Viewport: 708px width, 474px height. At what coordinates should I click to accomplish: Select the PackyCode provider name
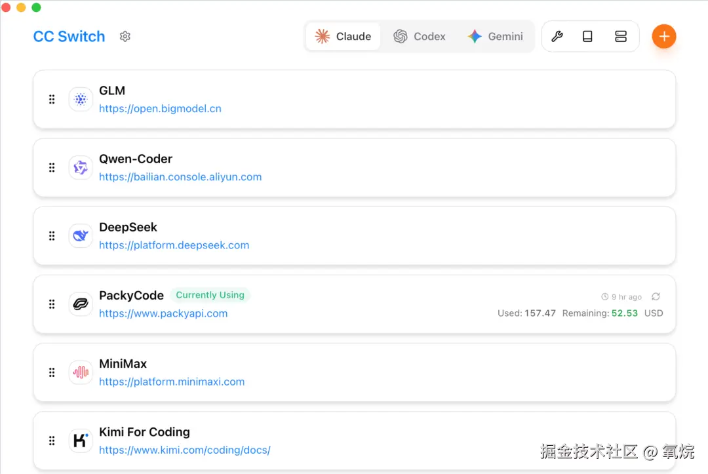[x=131, y=295]
